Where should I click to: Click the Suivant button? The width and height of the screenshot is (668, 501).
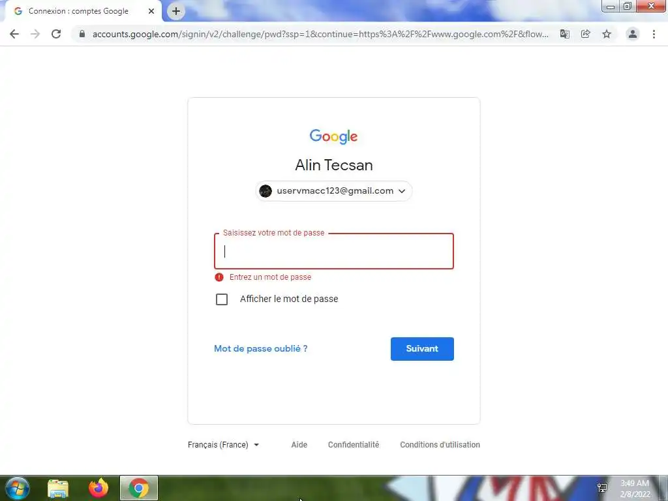[422, 349]
